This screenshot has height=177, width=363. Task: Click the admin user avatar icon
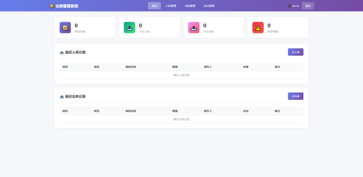tap(289, 6)
